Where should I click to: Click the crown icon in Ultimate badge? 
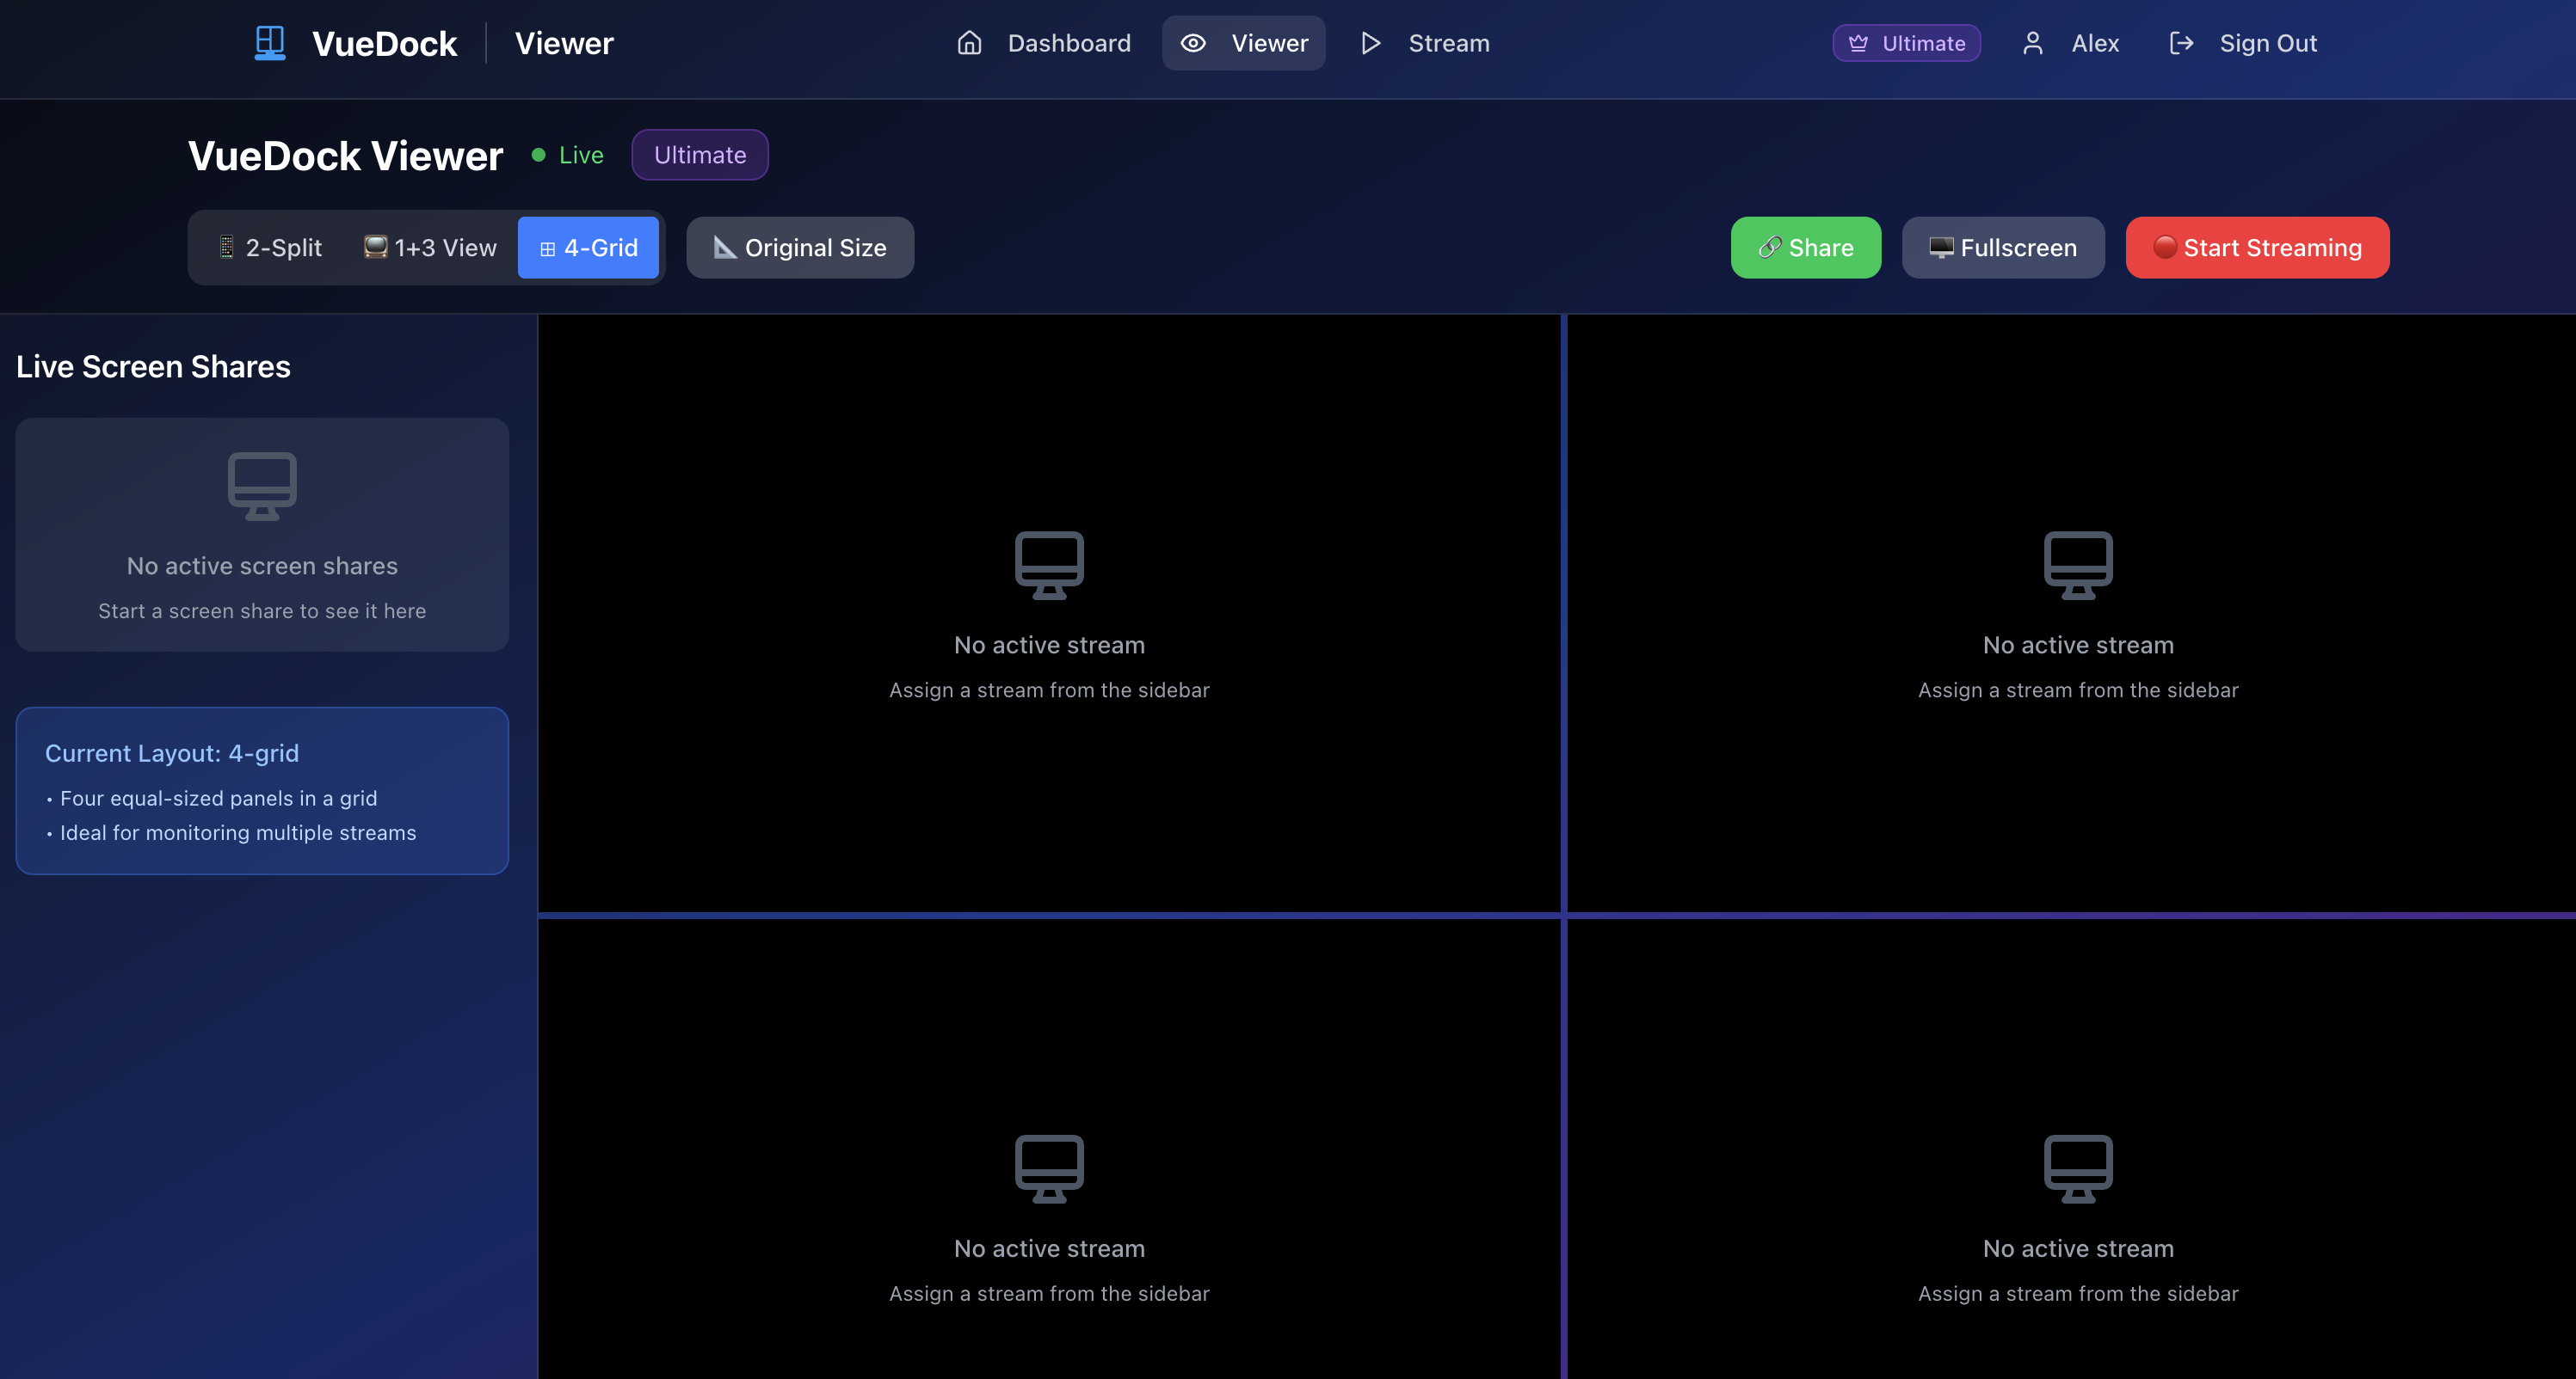tap(1858, 43)
